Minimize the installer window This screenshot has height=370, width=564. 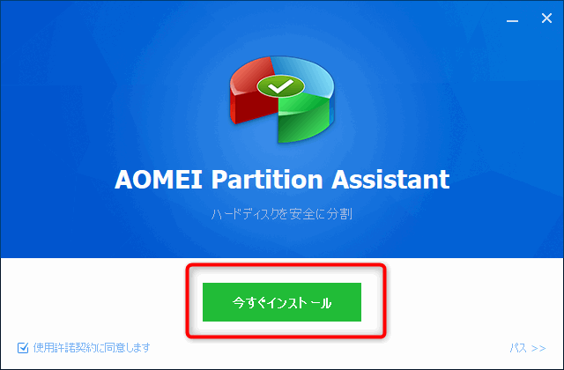pyautogui.click(x=512, y=20)
